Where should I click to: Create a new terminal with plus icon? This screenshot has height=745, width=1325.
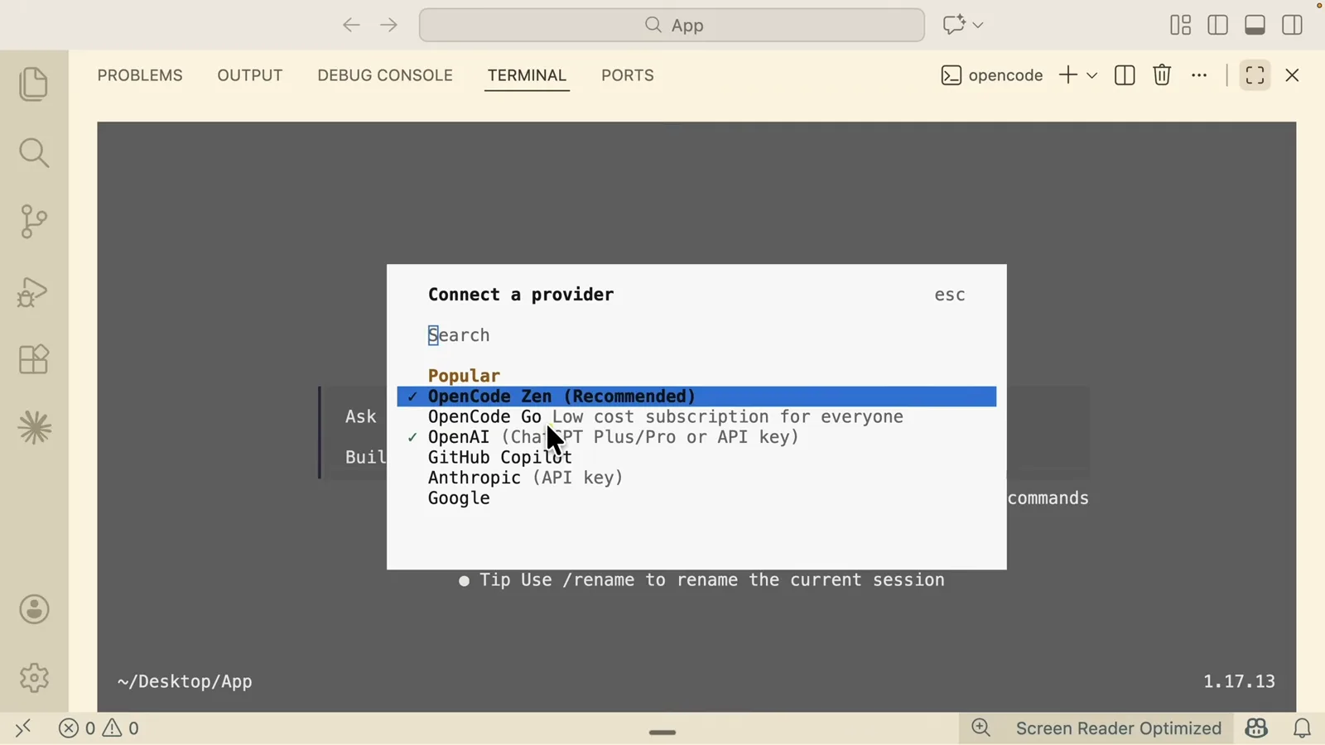pos(1068,75)
